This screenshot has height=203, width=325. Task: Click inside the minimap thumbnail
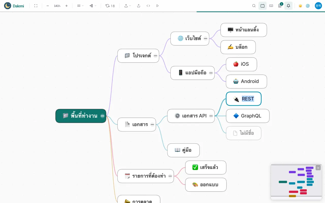(296, 182)
